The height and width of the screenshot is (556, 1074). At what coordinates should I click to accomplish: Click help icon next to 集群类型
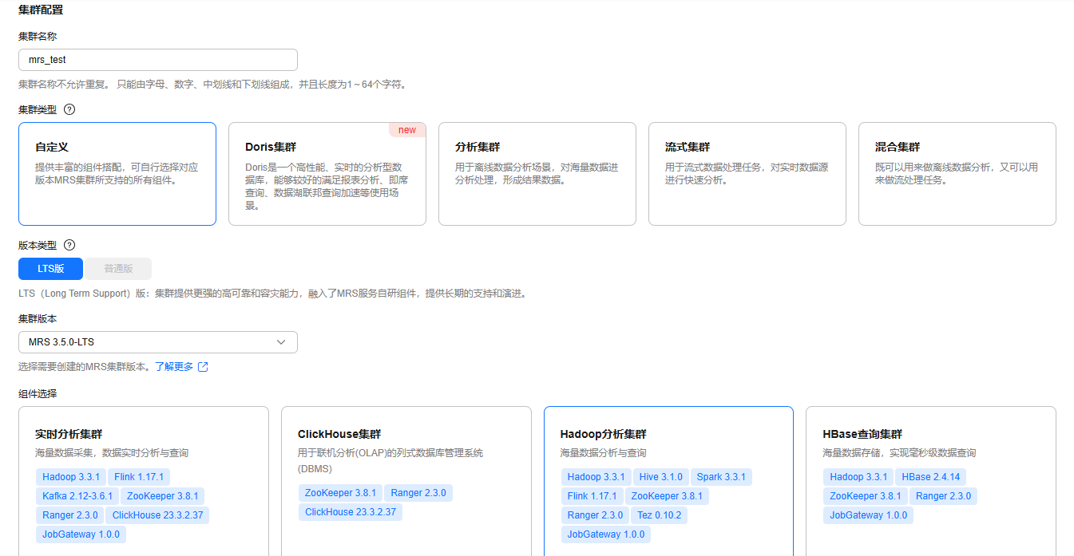point(69,109)
